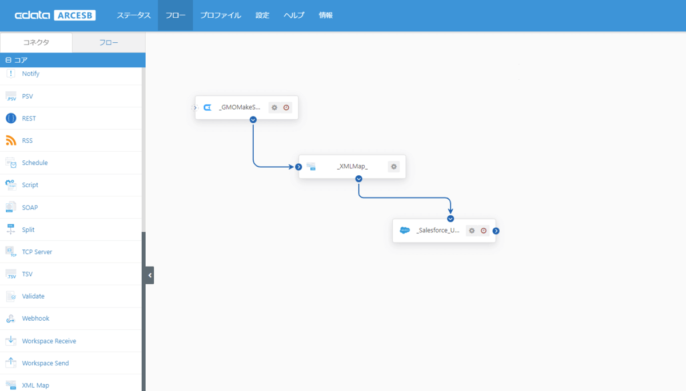Open settings gear on the _XMLMap_ node
This screenshot has width=686, height=391.
coord(393,167)
